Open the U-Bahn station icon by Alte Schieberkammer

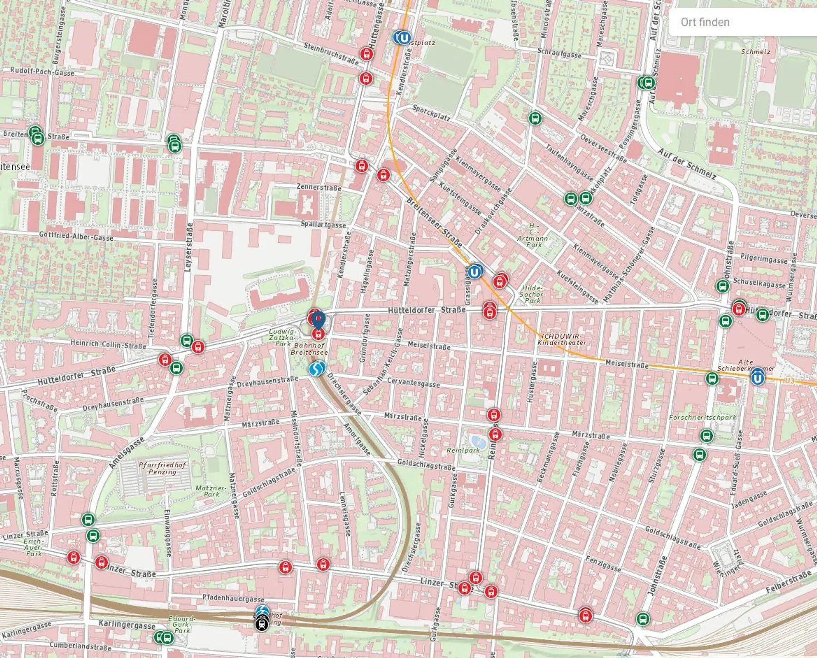(757, 378)
